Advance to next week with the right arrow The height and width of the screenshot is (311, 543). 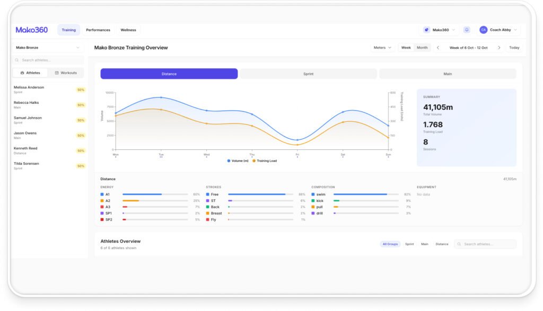click(x=499, y=48)
